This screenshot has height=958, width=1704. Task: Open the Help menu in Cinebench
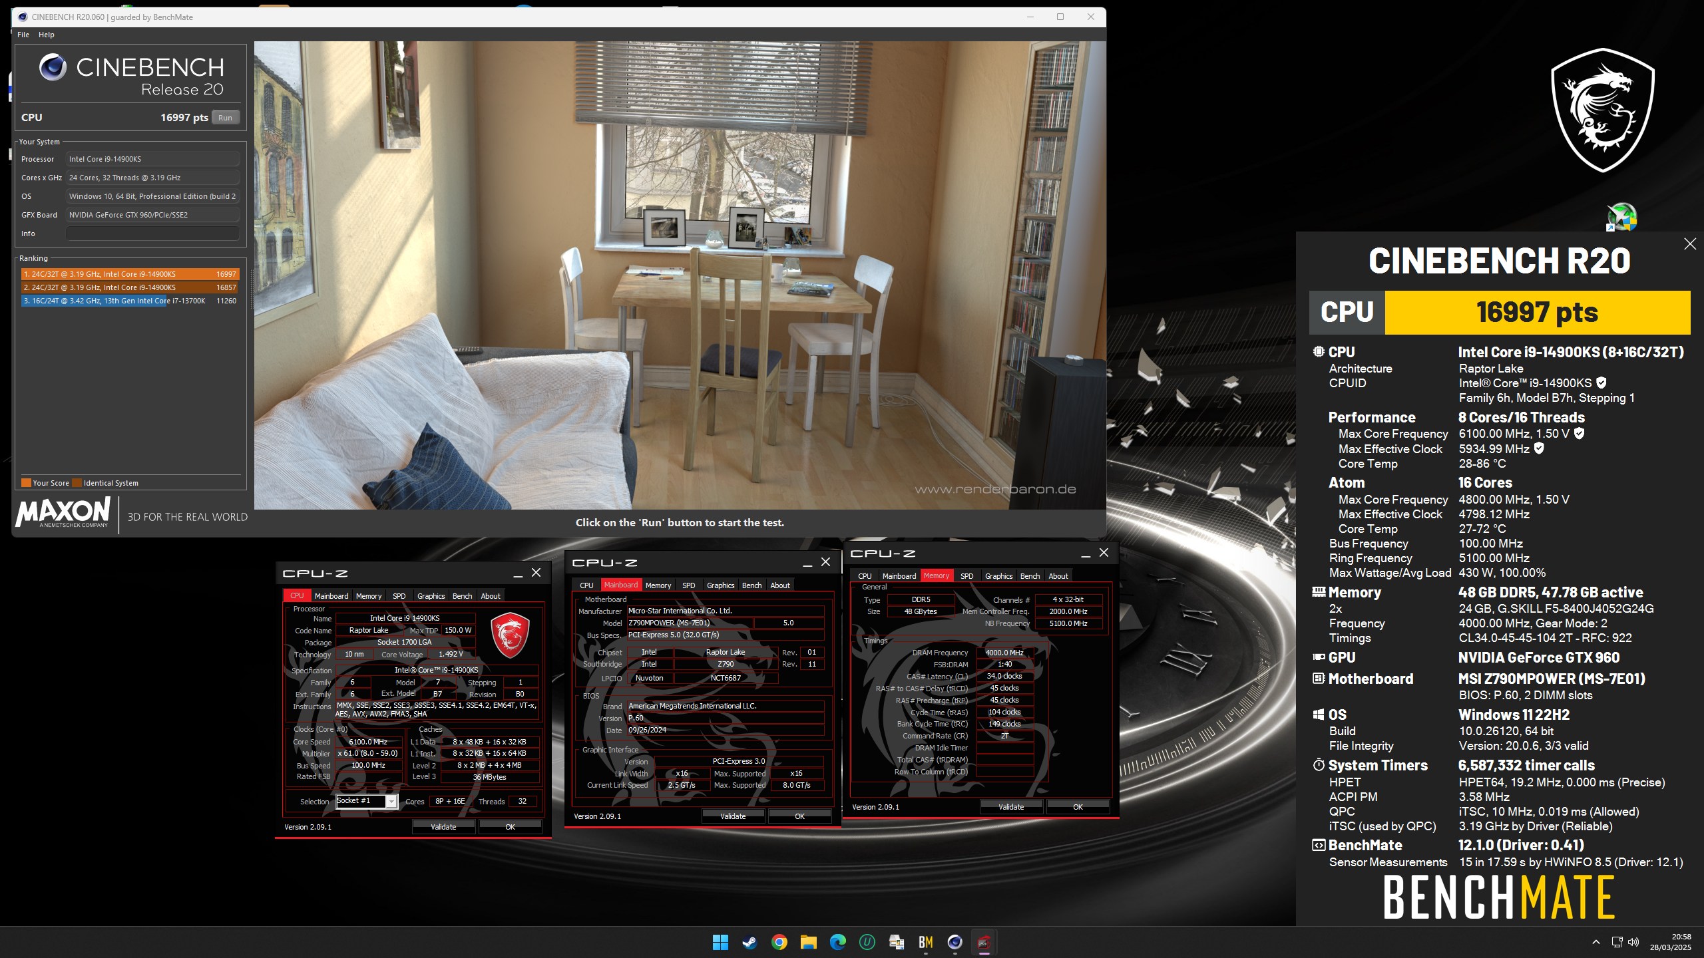(x=46, y=35)
